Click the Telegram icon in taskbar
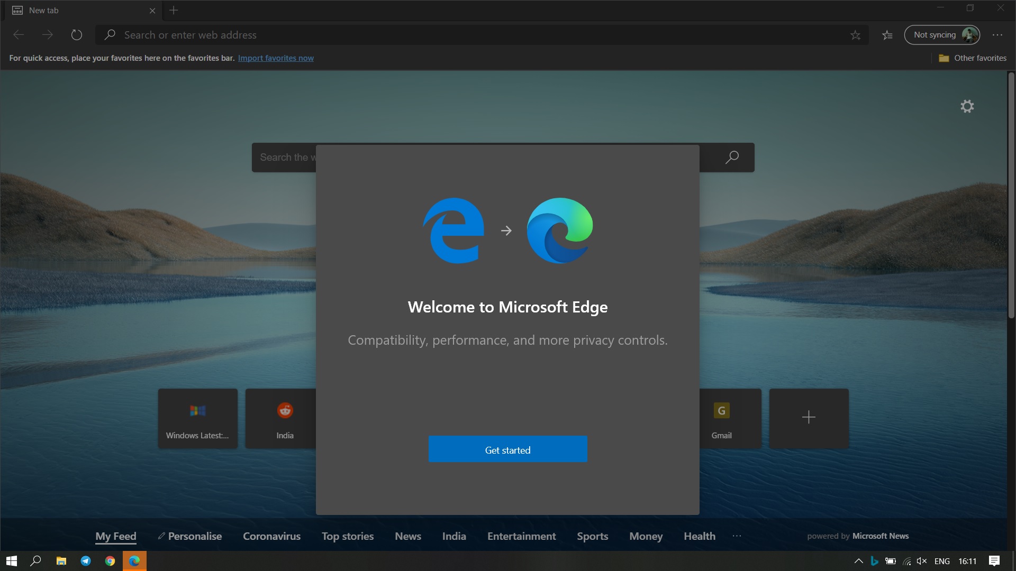 point(85,560)
